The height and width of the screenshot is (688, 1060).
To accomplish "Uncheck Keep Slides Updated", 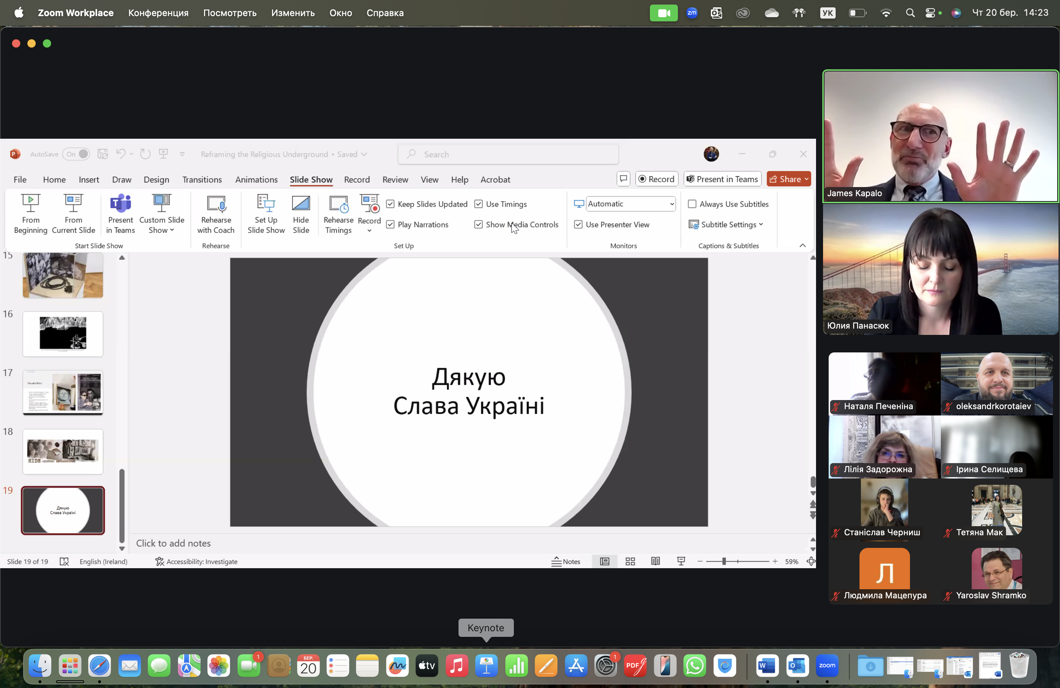I will [x=390, y=204].
